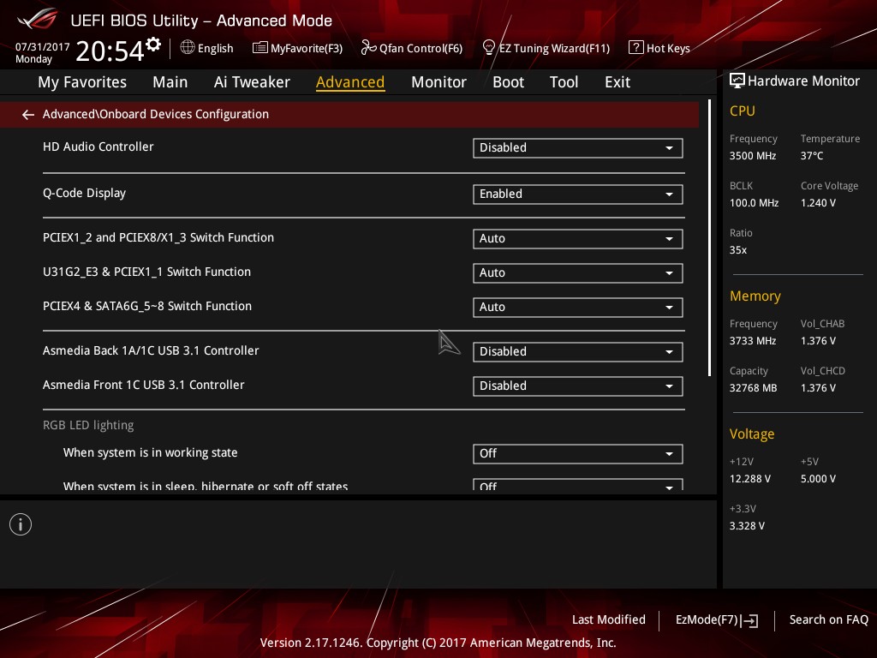Select 'When system is in working state' label
The image size is (877, 658).
(x=150, y=452)
